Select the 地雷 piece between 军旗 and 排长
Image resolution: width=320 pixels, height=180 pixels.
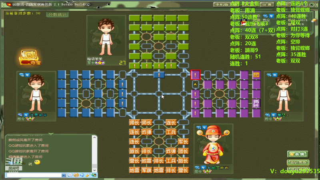tap(158, 170)
